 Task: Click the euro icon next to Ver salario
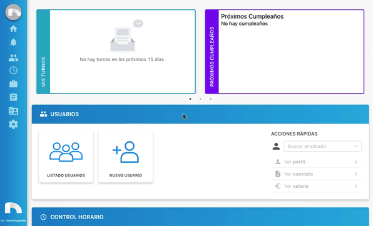pyautogui.click(x=278, y=186)
